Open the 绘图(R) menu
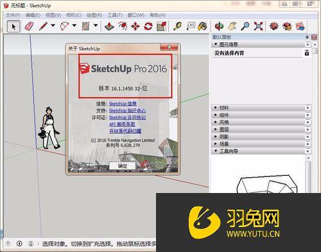This screenshot has width=321, height=252. coord(94,15)
